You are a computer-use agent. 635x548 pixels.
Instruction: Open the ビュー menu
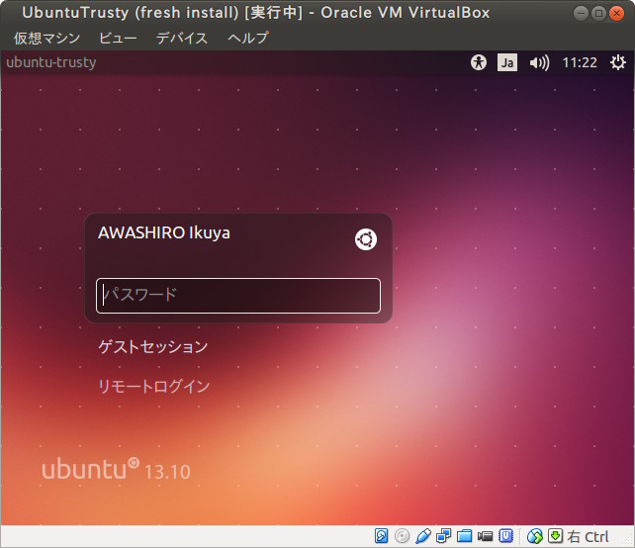(x=118, y=38)
